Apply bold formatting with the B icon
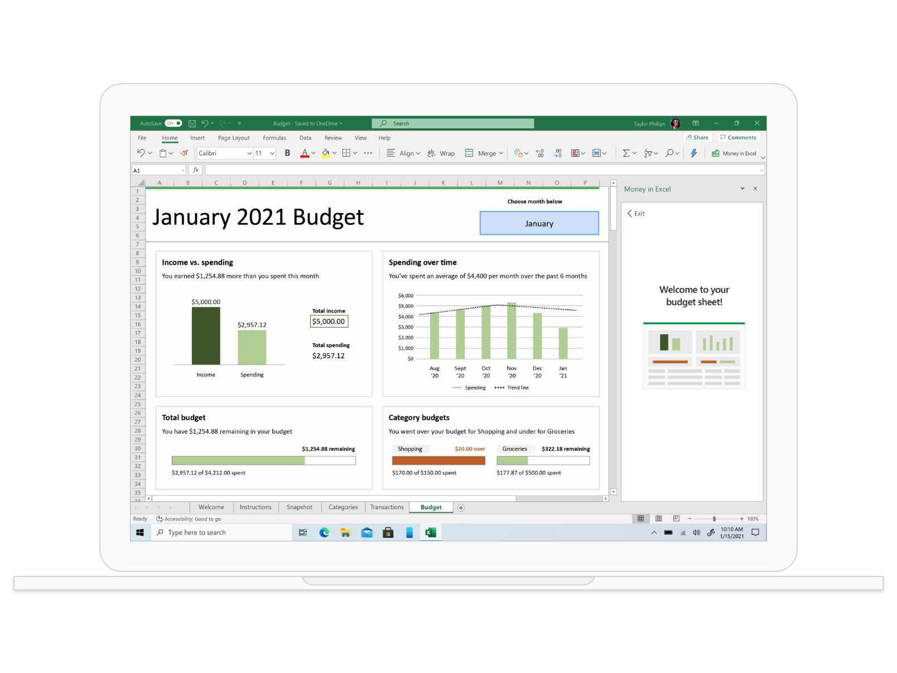Image resolution: width=897 pixels, height=673 pixels. tap(287, 153)
